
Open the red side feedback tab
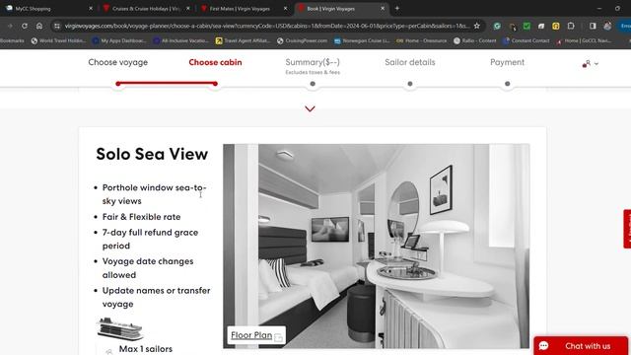tap(627, 229)
